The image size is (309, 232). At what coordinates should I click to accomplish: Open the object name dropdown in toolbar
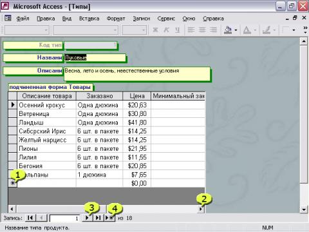point(46,30)
